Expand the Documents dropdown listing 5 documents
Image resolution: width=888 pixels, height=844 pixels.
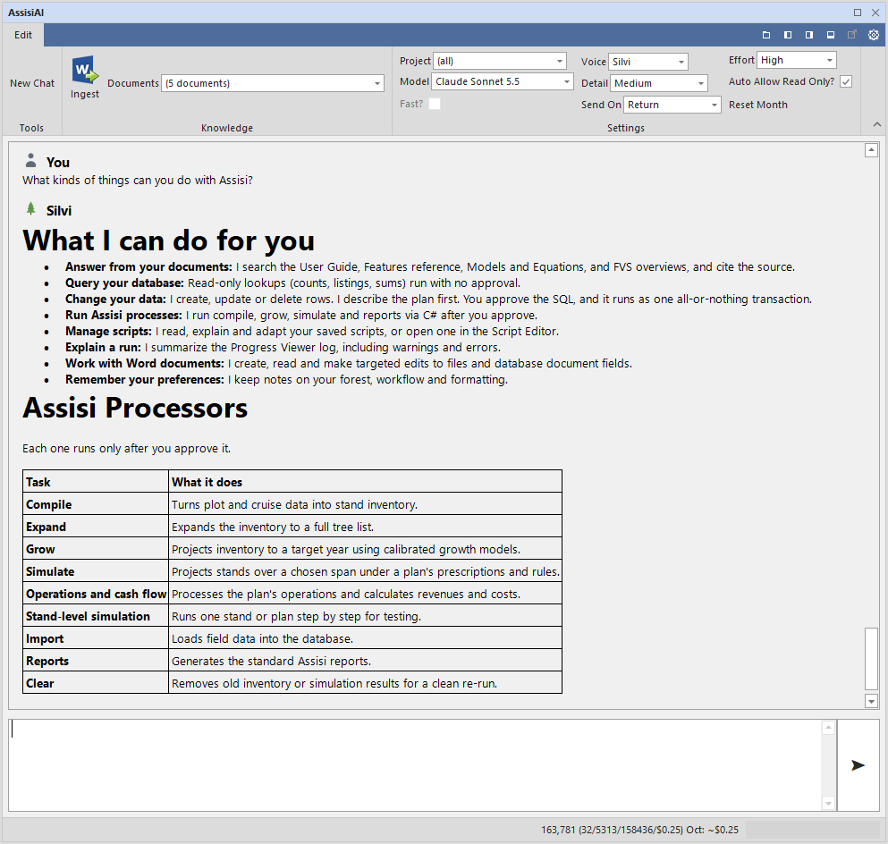[x=273, y=83]
